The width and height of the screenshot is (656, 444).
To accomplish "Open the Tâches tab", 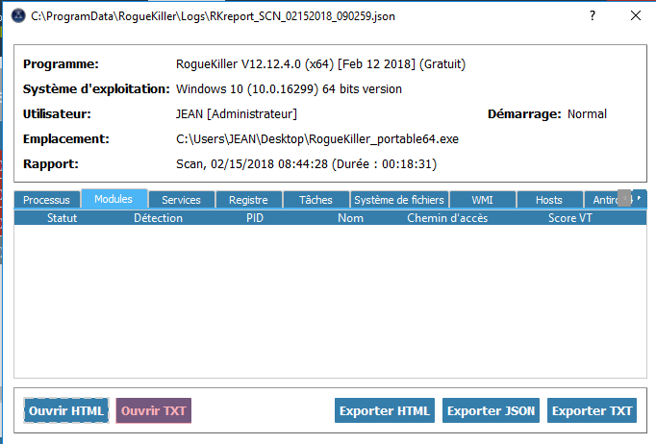I will (315, 200).
